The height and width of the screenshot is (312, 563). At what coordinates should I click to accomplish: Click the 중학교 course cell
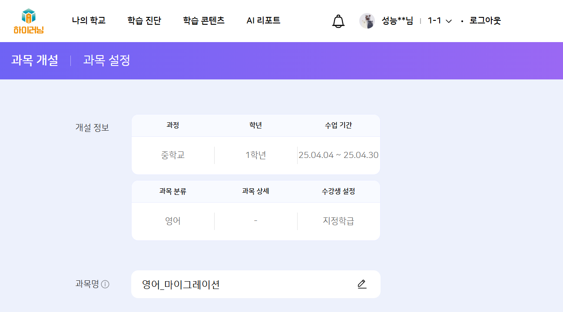(x=173, y=155)
